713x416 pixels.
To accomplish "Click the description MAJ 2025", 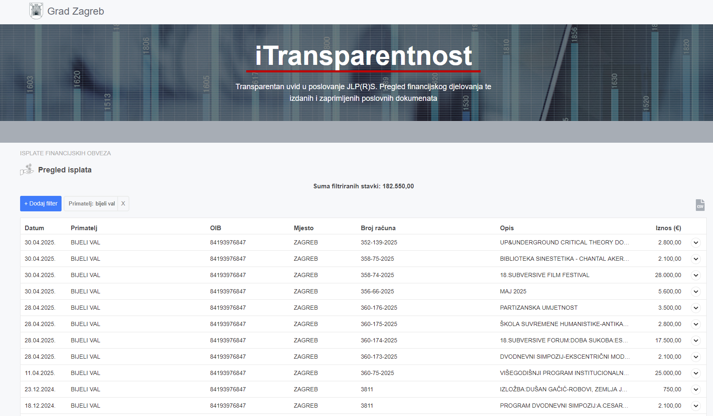I will click(513, 291).
